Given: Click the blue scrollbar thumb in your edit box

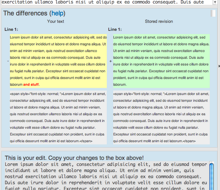Looking at the screenshot, I should (x=211, y=176).
